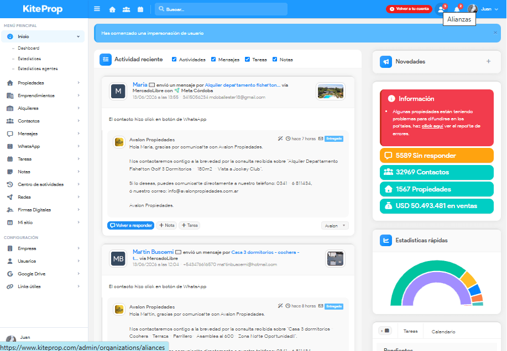Follow the 'click aquí' error report link
507x351 pixels.
[x=432, y=126]
